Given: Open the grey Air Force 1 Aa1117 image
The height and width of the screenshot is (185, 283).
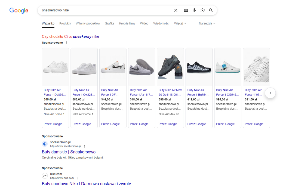Looking at the screenshot, I should pyautogui.click(x=141, y=67).
